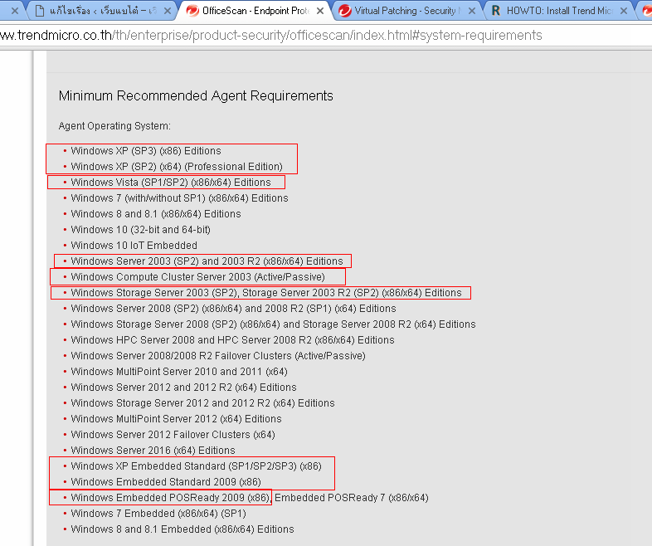The height and width of the screenshot is (546, 652).
Task: Close the Thai-titled tab
Action: pos(168,11)
